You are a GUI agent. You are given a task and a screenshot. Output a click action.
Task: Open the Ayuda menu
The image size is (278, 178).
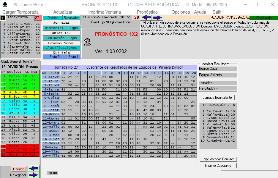coord(200,12)
